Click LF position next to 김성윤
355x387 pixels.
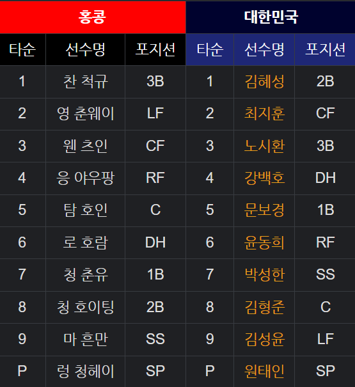pyautogui.click(x=325, y=339)
